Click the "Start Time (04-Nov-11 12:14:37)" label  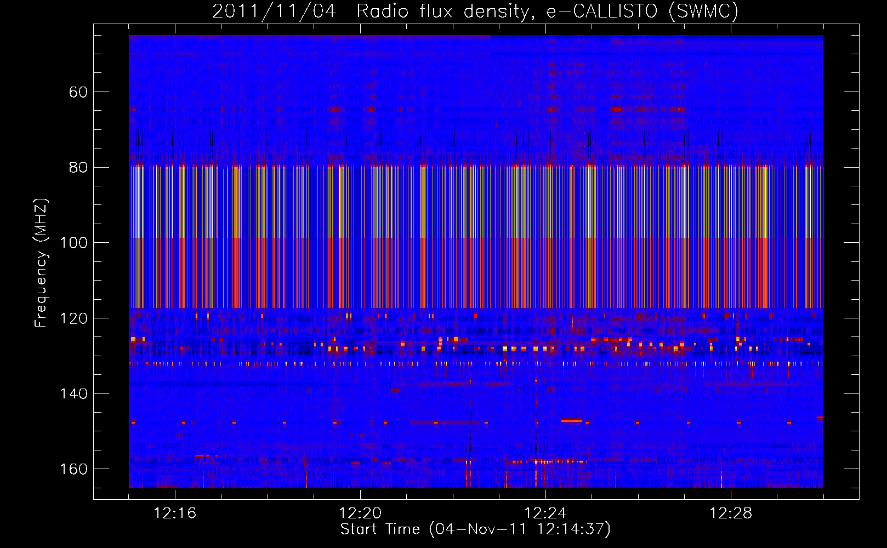click(475, 529)
